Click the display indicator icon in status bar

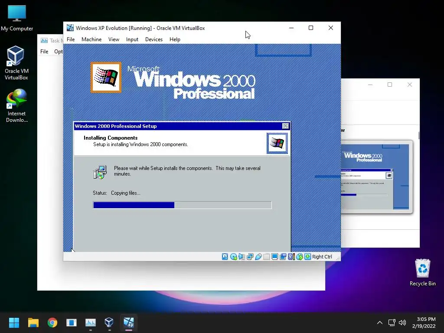[274, 257]
